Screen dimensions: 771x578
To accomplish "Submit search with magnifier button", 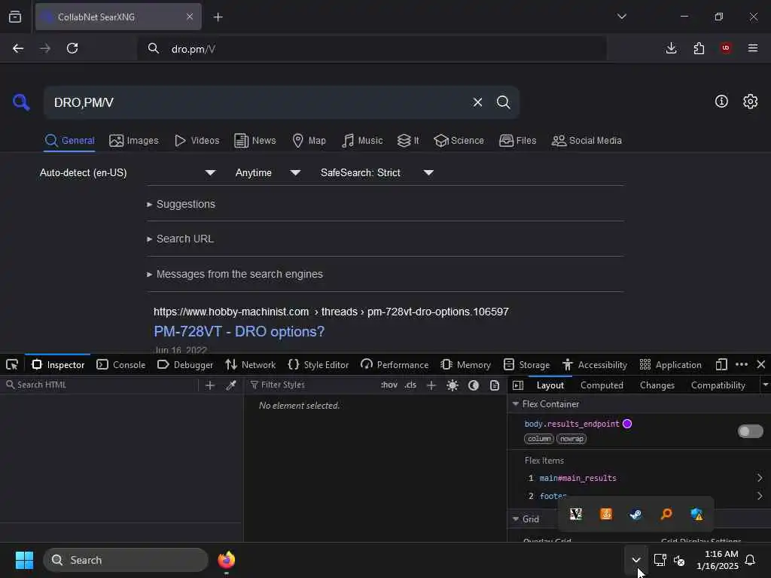I will (503, 102).
